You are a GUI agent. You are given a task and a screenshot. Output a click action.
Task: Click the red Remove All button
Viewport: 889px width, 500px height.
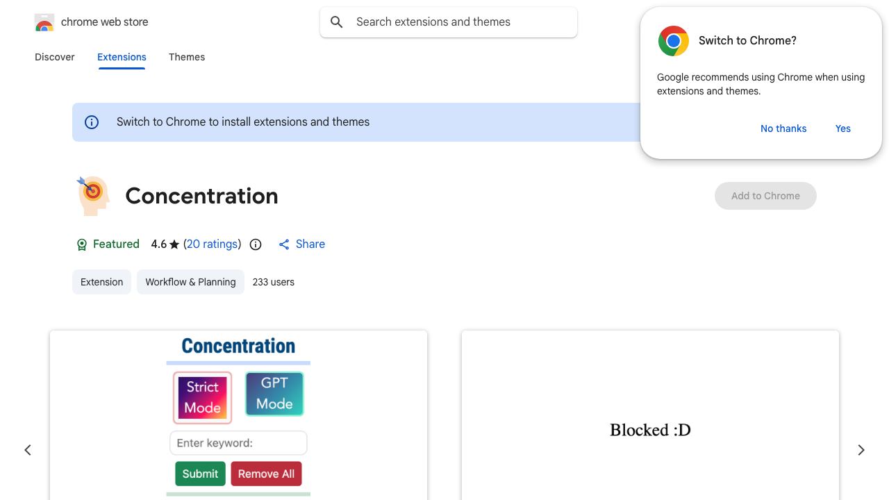pos(266,474)
